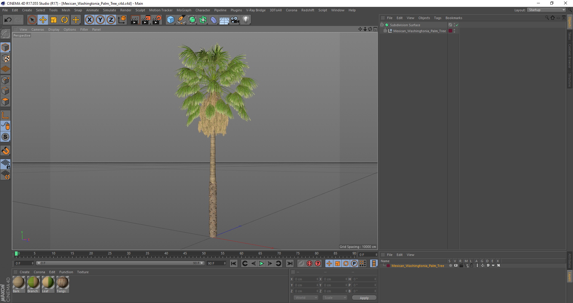Screen dimensions: 573x303
Task: Toggle X-axis lock
Action: pos(89,20)
